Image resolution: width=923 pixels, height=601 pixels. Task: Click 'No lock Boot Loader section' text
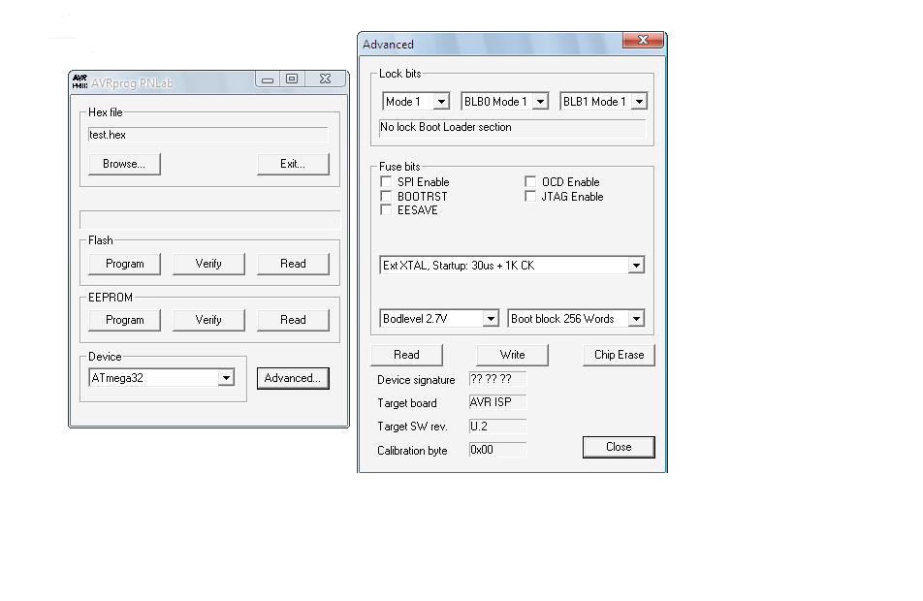[x=446, y=127]
